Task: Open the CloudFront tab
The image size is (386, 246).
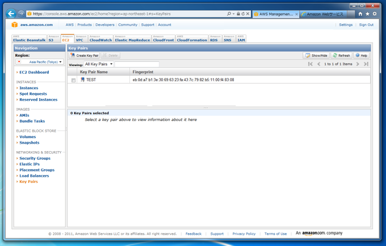Action: coord(163,39)
